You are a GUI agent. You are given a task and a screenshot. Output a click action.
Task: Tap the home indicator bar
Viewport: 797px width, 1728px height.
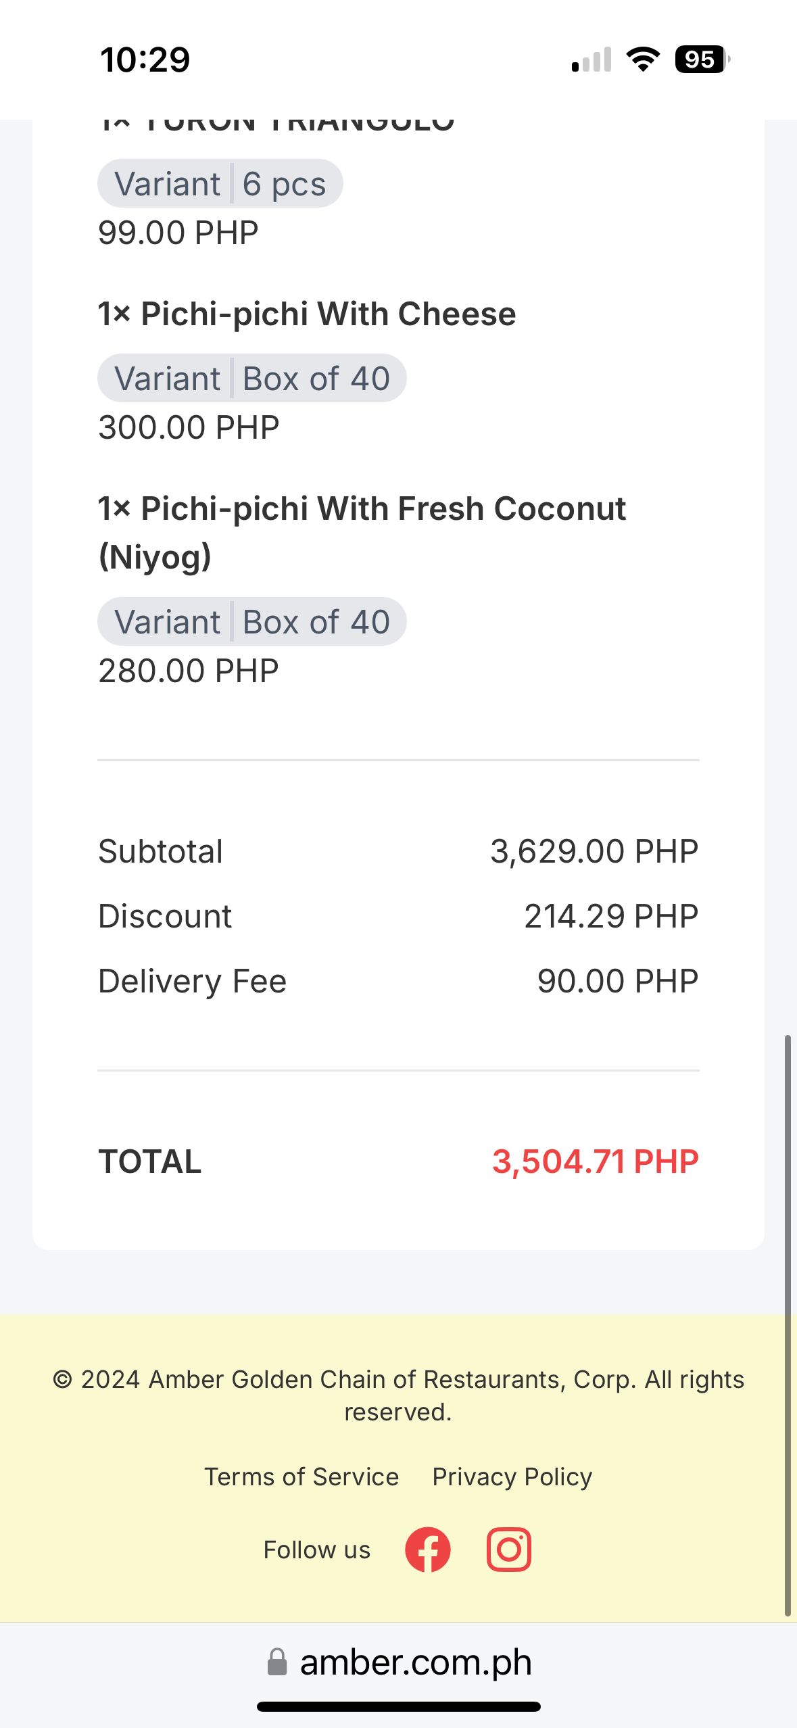399,1706
